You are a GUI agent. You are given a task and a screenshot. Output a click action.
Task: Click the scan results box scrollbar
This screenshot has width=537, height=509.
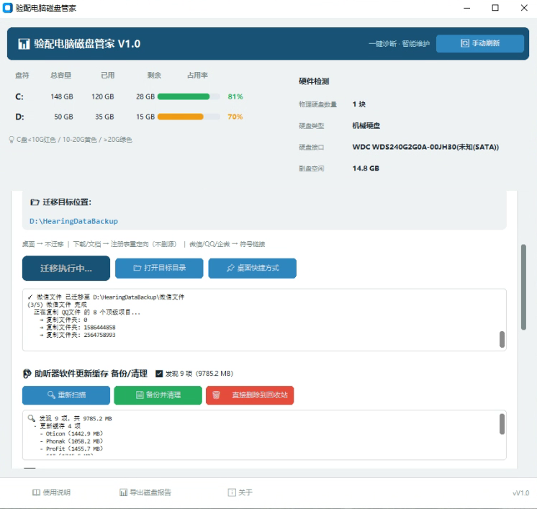502,424
